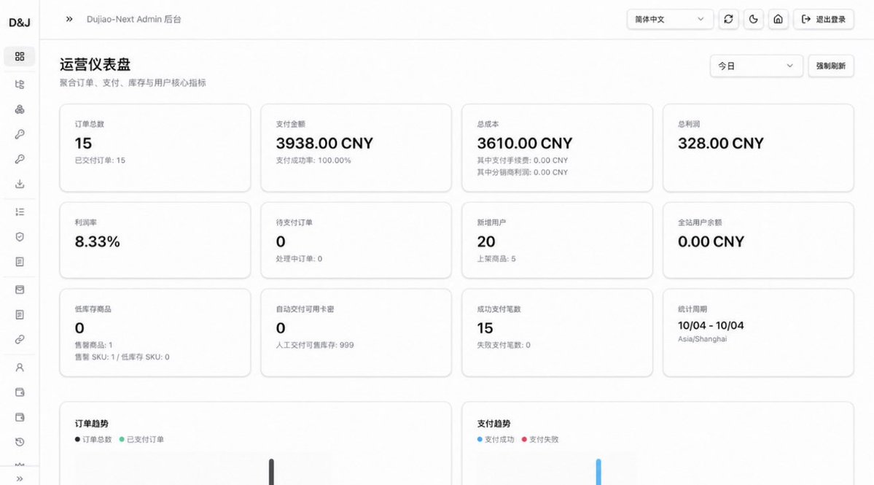Click the 328.00 CNY total profit value
The image size is (874, 485).
click(x=721, y=143)
